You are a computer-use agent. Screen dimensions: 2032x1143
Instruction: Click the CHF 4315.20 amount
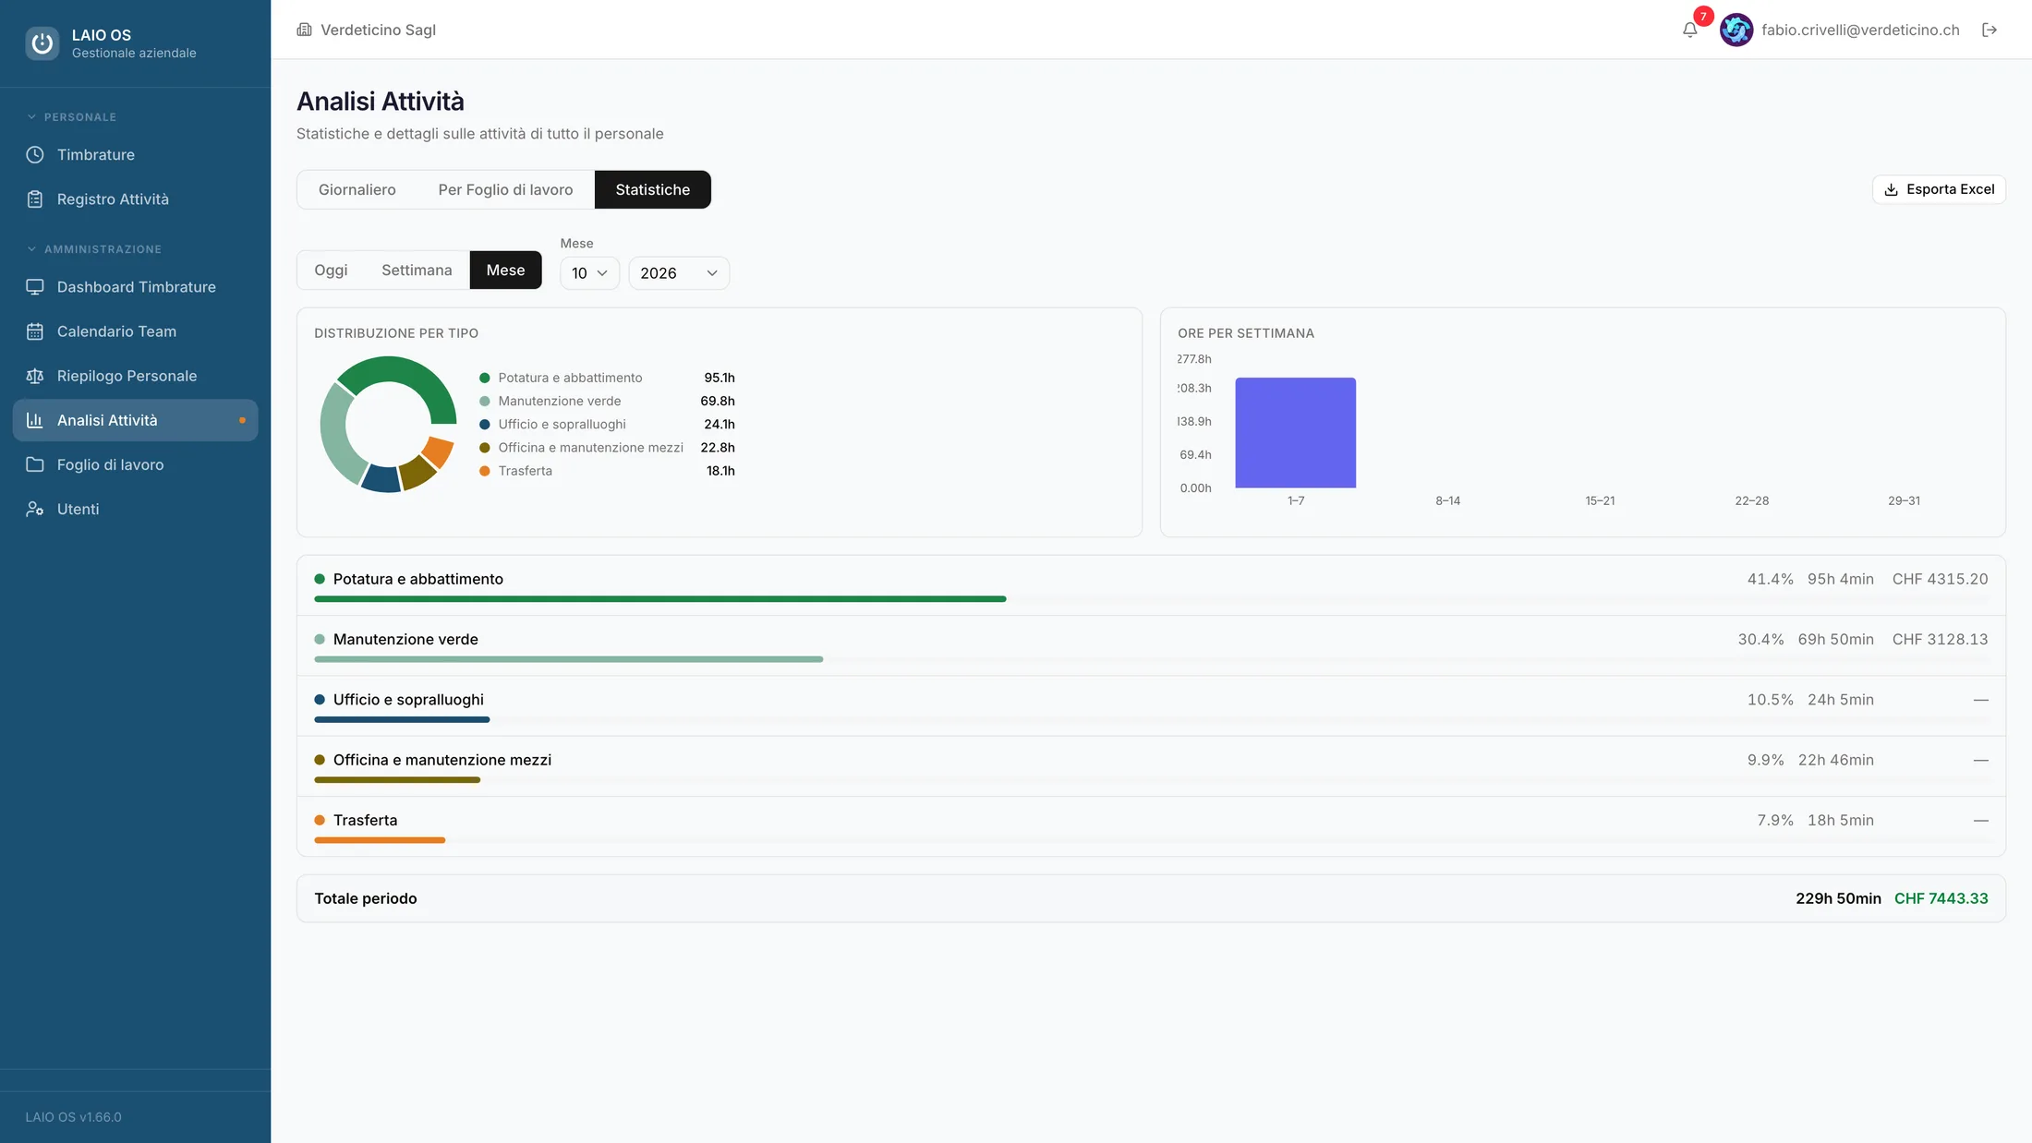[1940, 579]
